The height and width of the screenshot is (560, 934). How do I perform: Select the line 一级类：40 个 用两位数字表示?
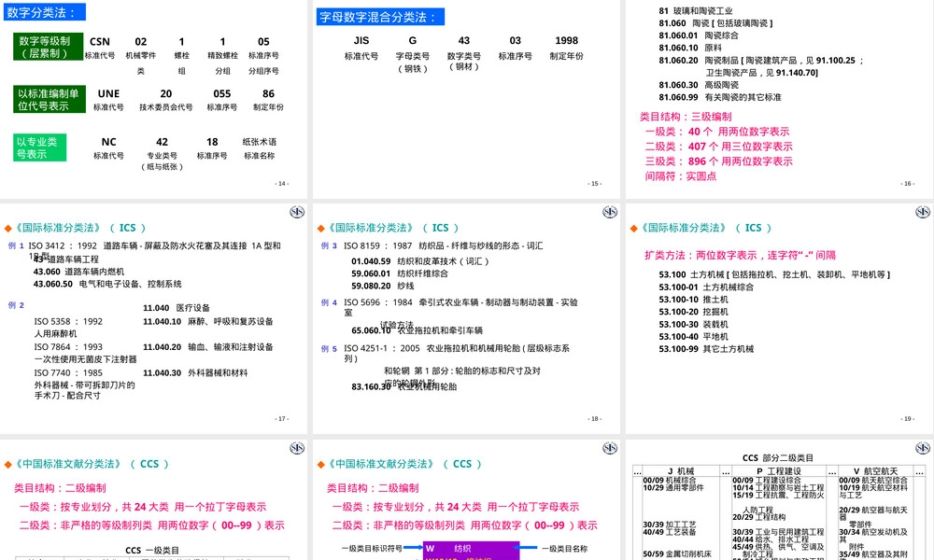coord(716,132)
